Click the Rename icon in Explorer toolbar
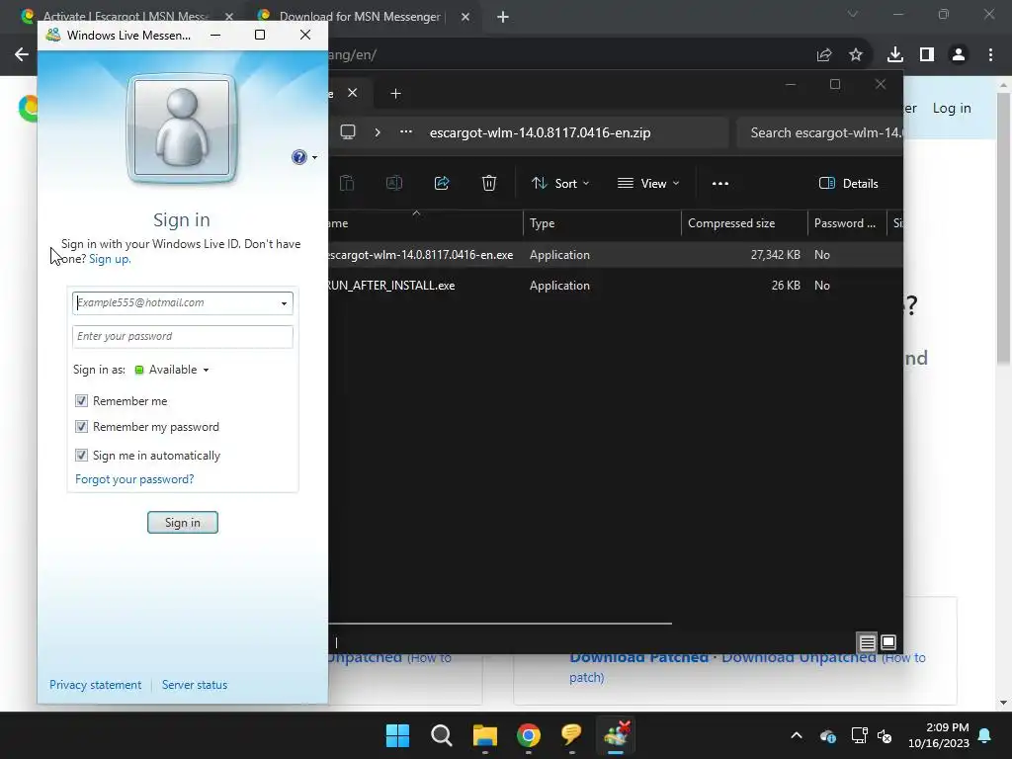1012x759 pixels. [x=394, y=183]
